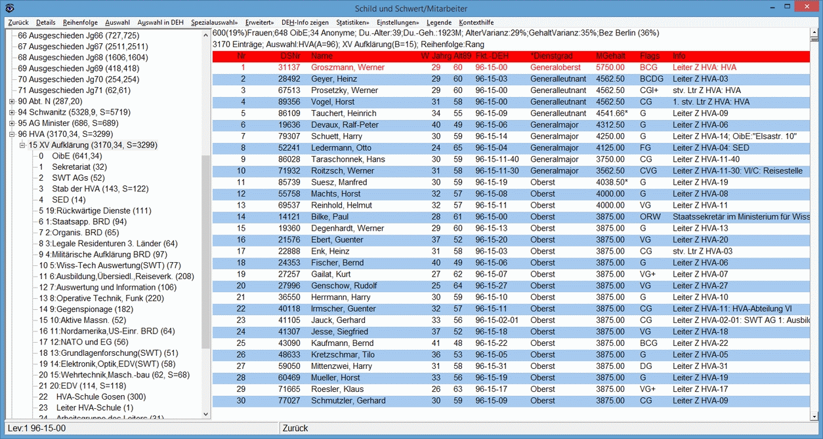
Task: Open the Reihenfolge menu
Action: [x=80, y=22]
